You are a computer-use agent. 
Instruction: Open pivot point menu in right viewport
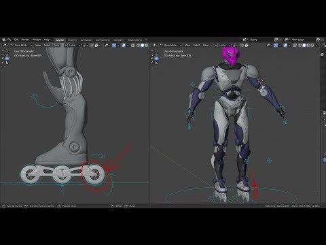point(235,46)
